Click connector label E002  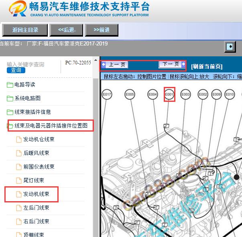pos(203,95)
